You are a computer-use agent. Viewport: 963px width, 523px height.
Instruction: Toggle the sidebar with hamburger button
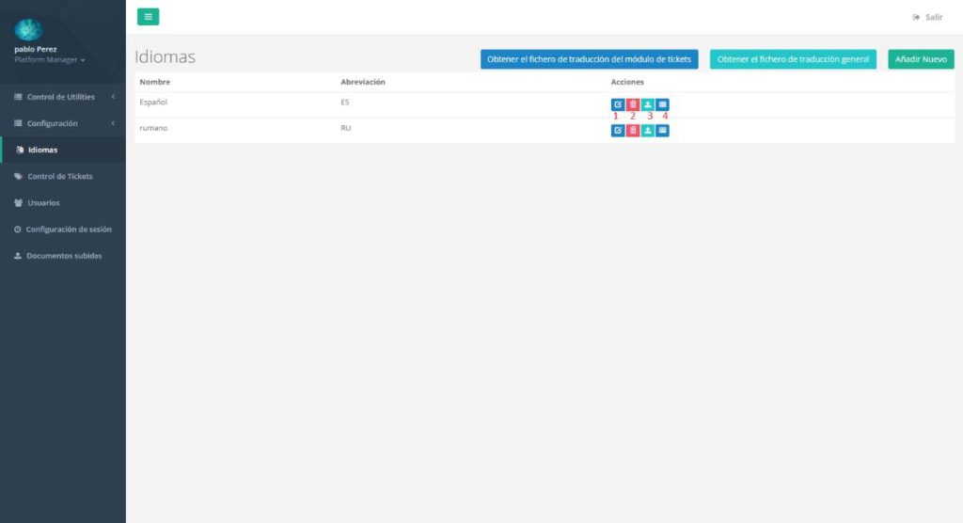(x=148, y=17)
